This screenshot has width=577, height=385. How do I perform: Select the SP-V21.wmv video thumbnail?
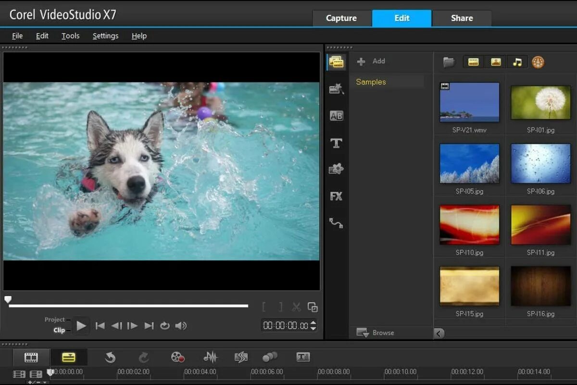(469, 102)
